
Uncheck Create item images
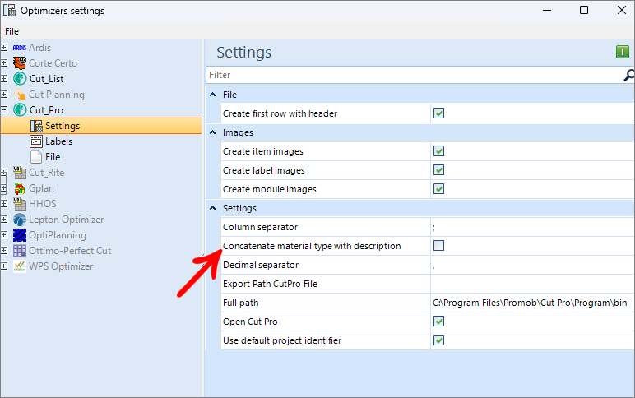point(438,151)
